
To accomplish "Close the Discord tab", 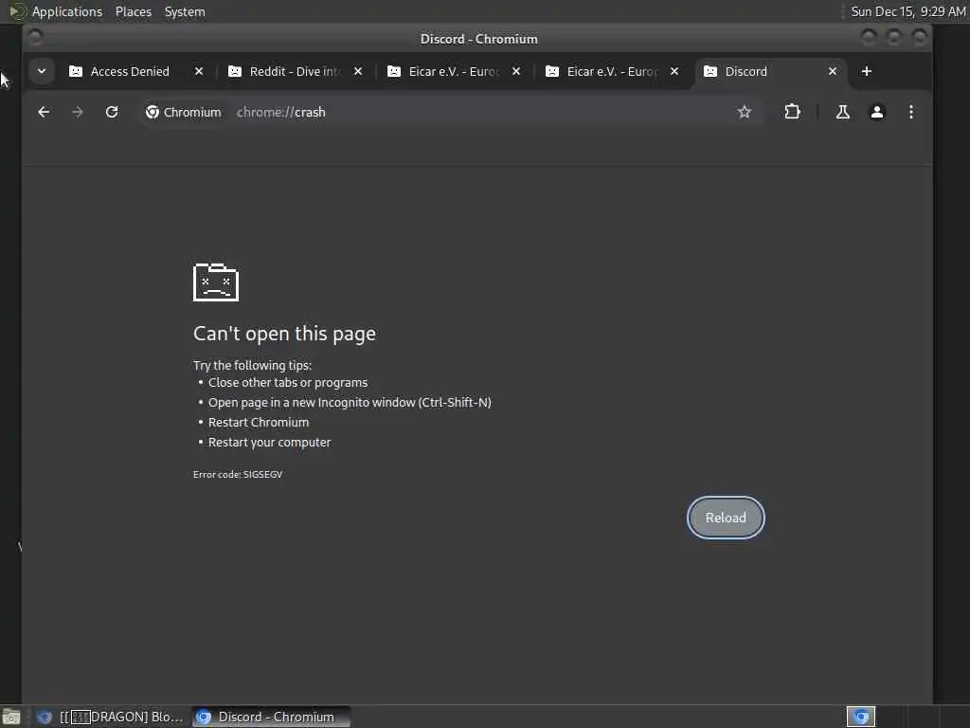I will point(833,71).
